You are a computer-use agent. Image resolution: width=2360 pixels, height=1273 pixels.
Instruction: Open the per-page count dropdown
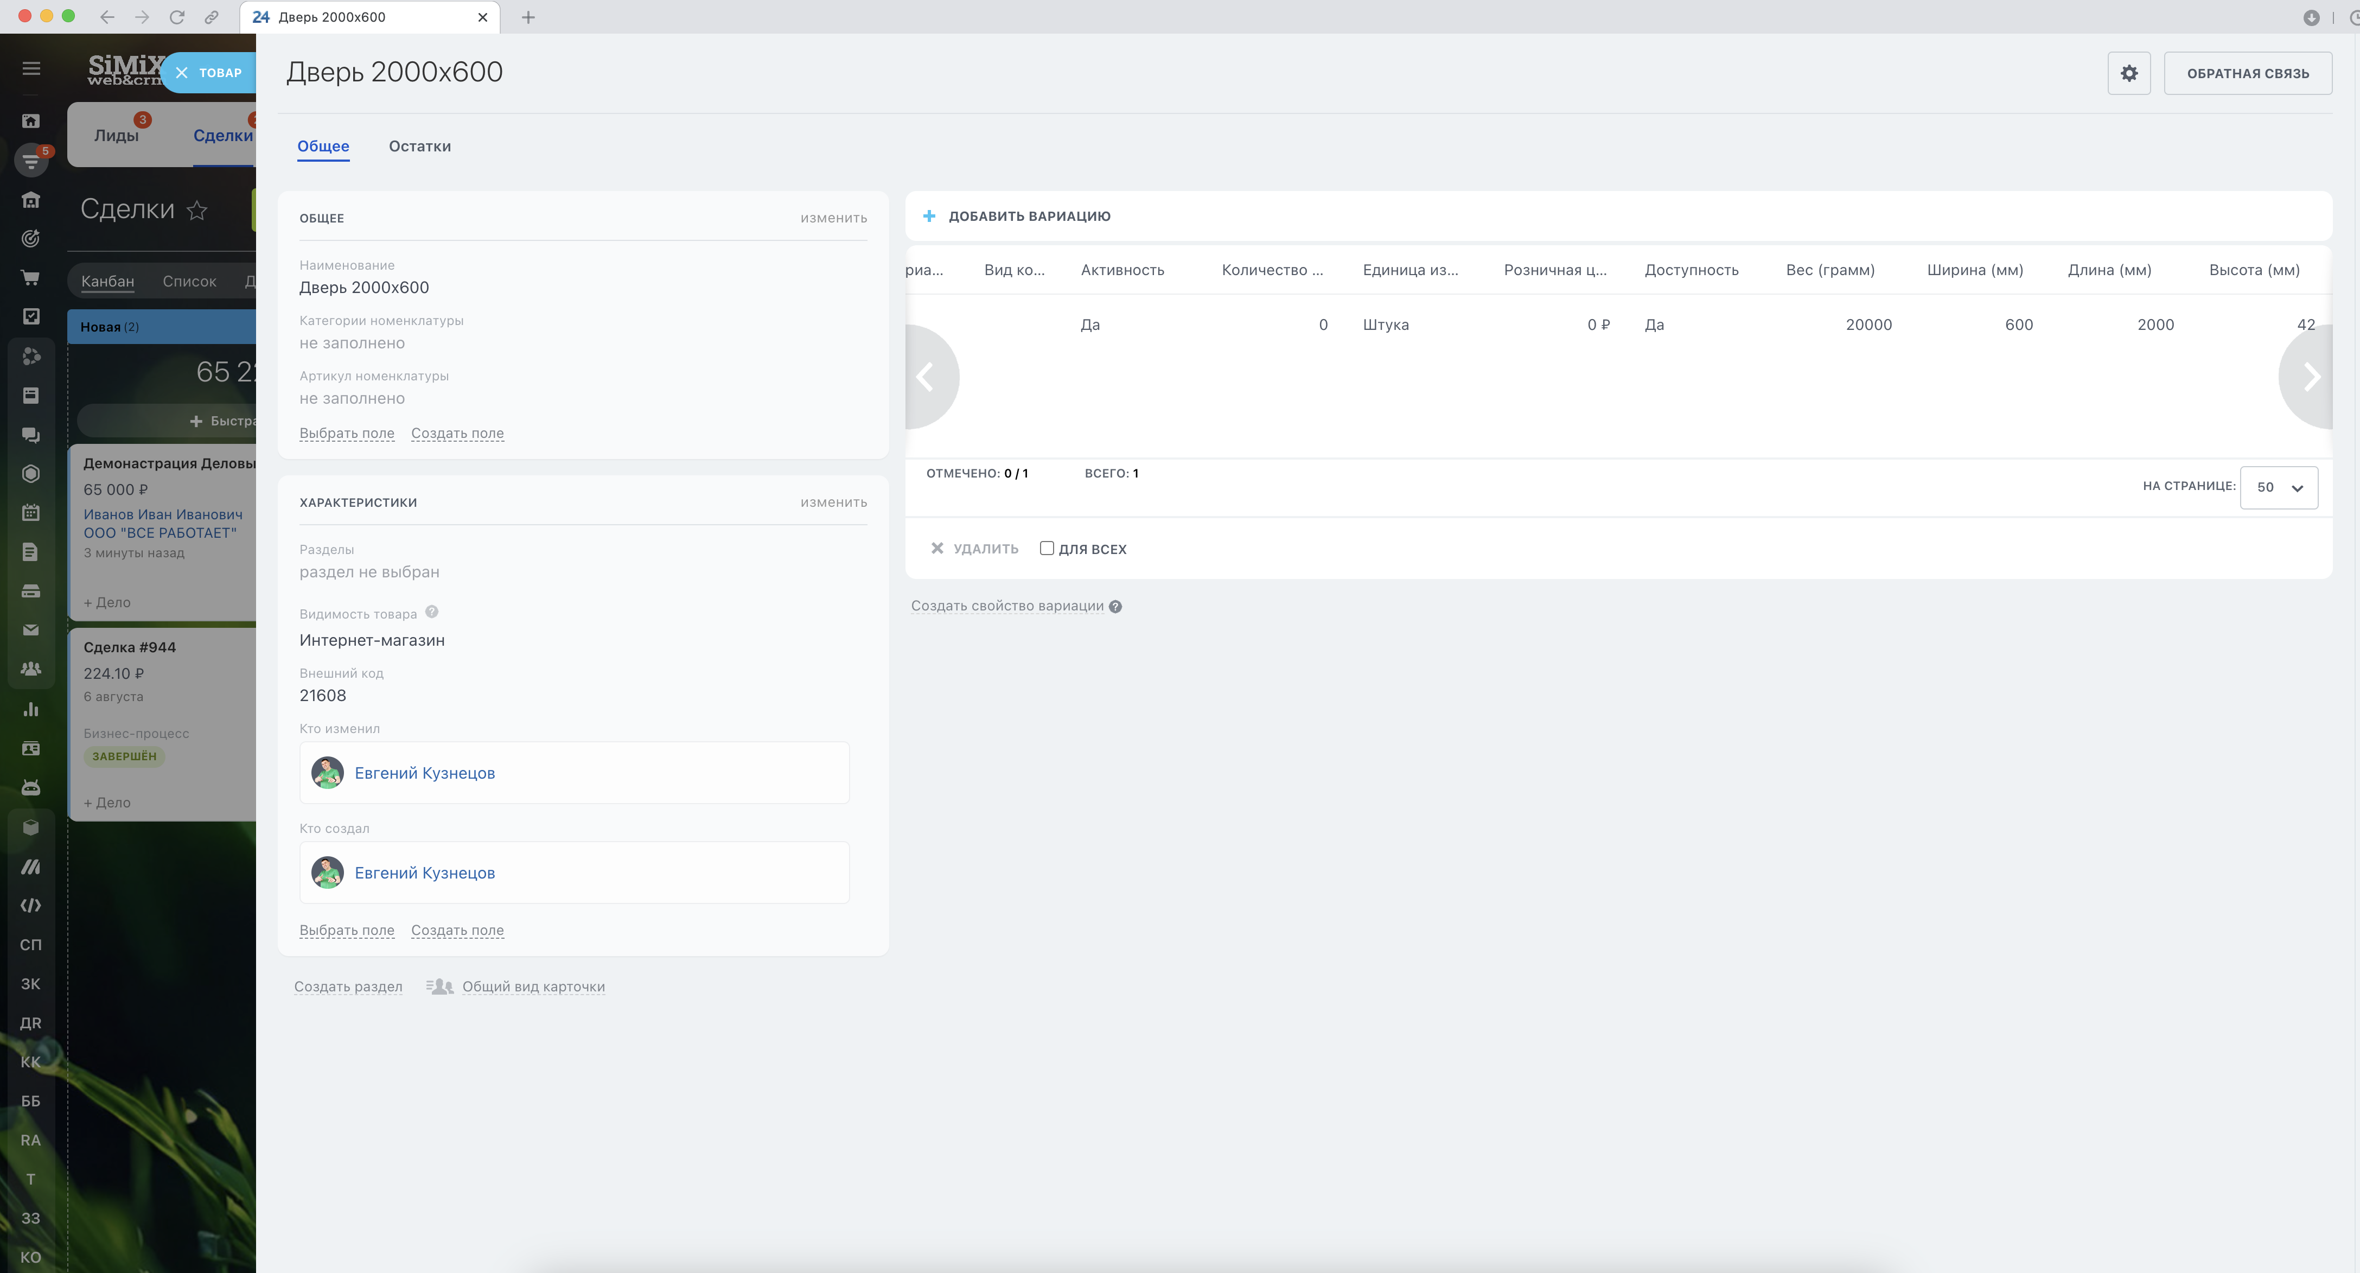(2279, 488)
